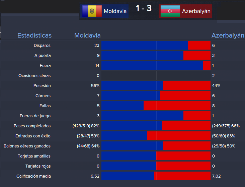This screenshot has height=187, width=245.
Task: Select the Estadísticas heading
Action: pyautogui.click(x=34, y=35)
